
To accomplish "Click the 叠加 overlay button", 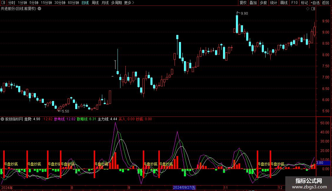I will click(253, 3).
